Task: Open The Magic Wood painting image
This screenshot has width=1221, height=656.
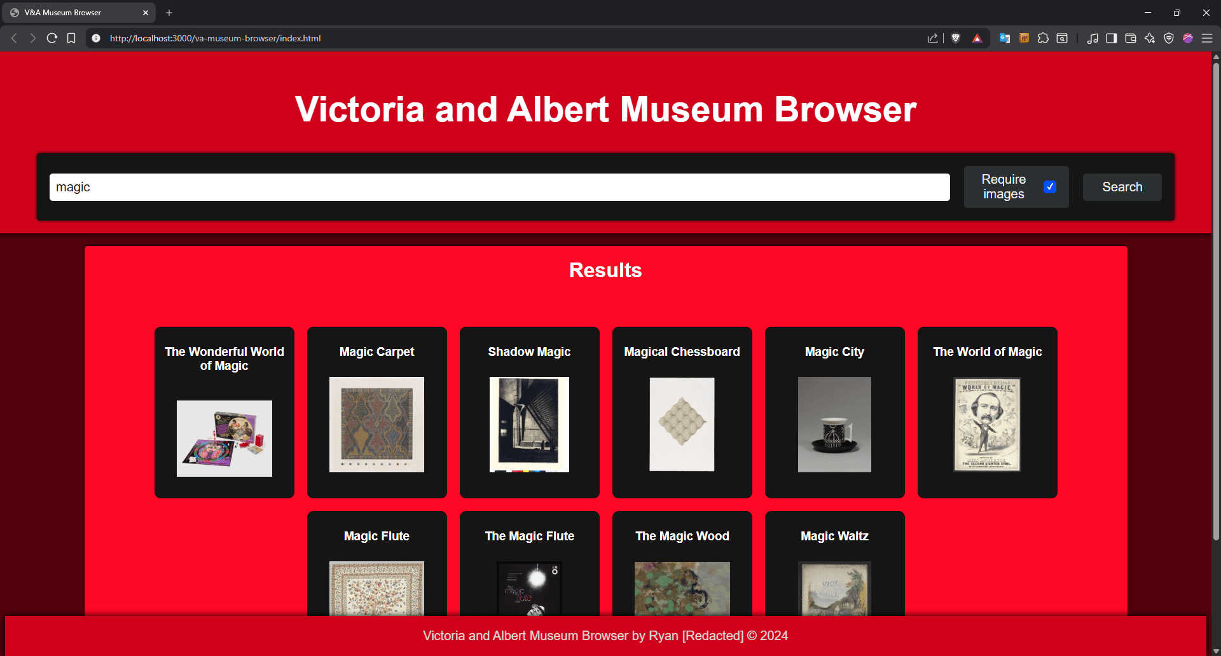Action: [x=682, y=588]
